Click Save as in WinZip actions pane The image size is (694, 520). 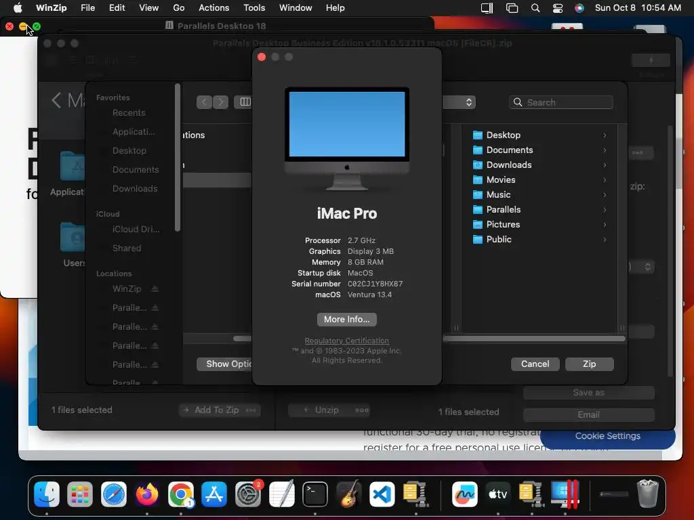pyautogui.click(x=588, y=393)
